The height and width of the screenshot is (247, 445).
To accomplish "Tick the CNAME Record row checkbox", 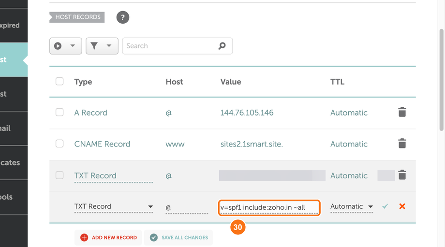I will [59, 144].
